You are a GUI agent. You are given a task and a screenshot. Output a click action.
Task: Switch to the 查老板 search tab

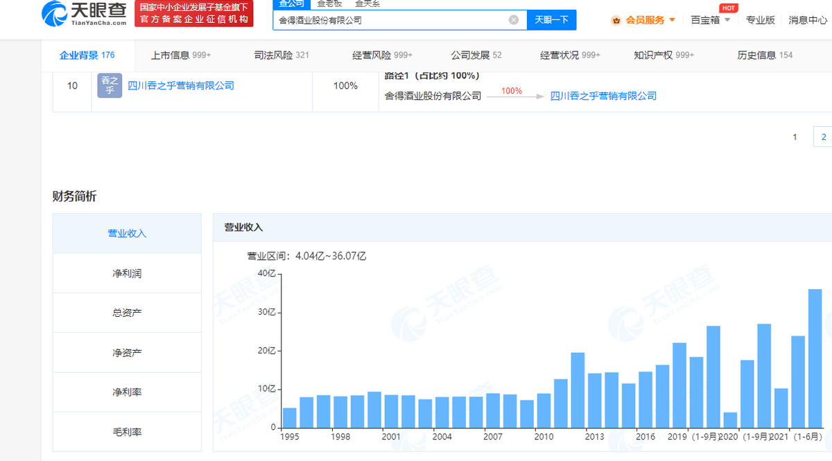329,3
